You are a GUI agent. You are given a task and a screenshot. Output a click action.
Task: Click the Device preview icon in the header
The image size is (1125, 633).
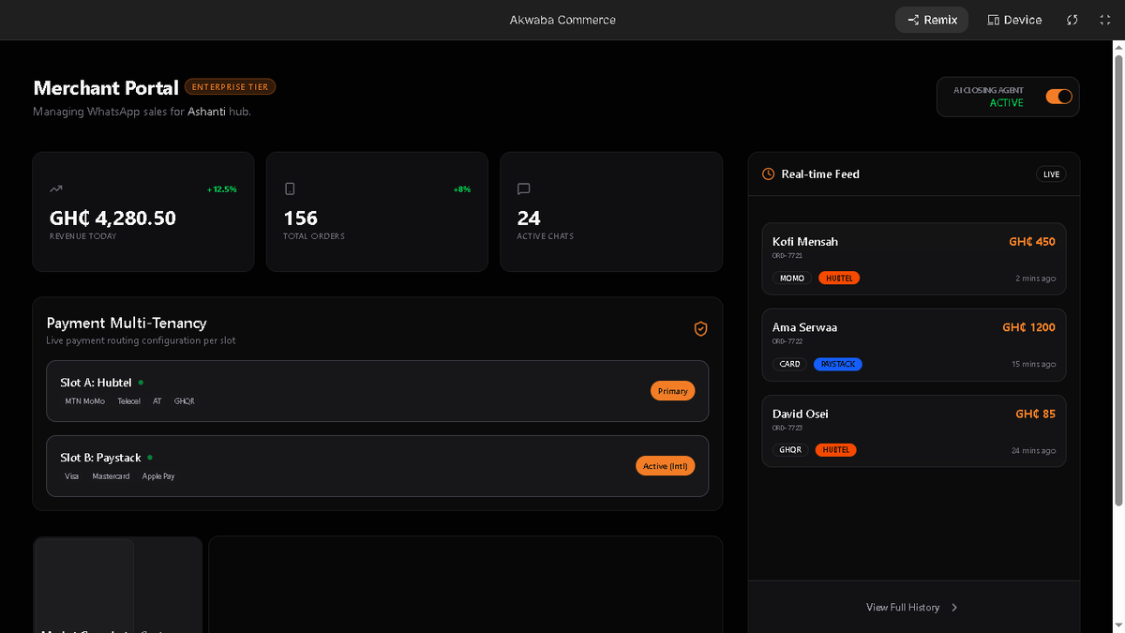click(1014, 19)
